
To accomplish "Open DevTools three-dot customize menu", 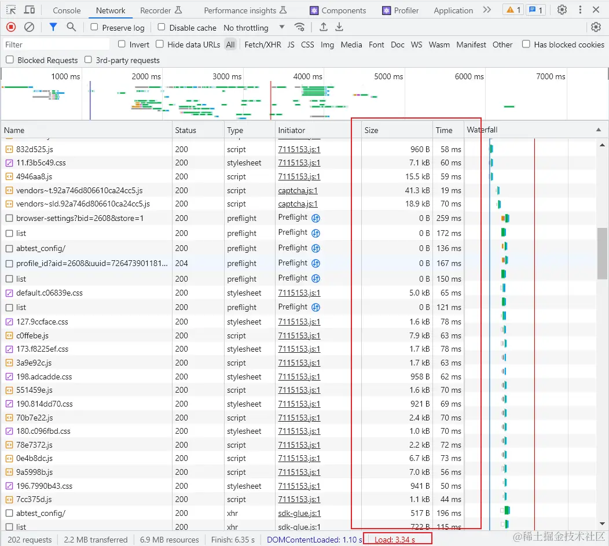I will 580,10.
